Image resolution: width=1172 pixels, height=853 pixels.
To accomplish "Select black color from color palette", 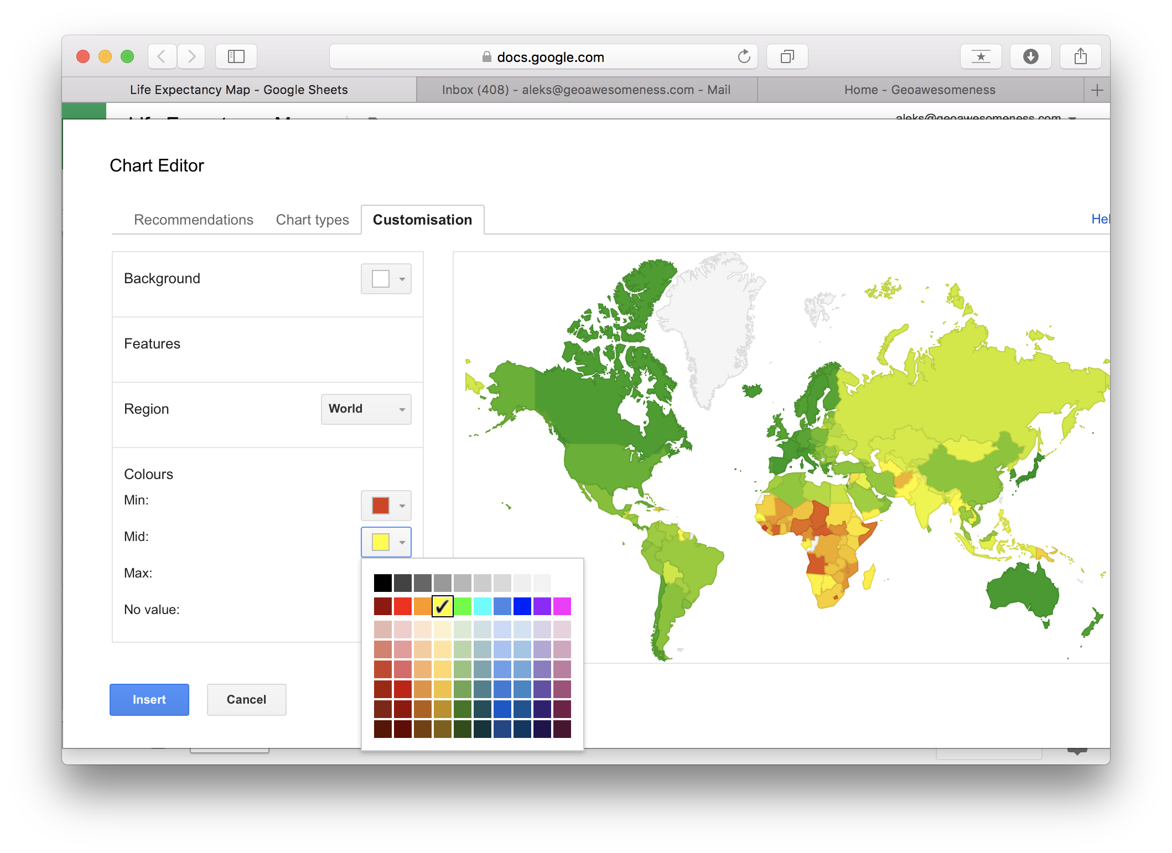I will tap(380, 580).
